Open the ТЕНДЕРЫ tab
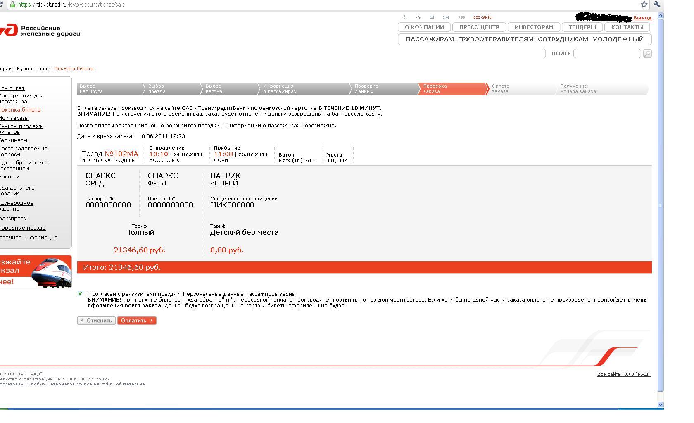Viewport: 694px width, 423px height. click(x=582, y=27)
